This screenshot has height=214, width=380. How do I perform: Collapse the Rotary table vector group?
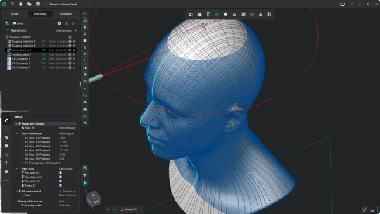click(16, 201)
